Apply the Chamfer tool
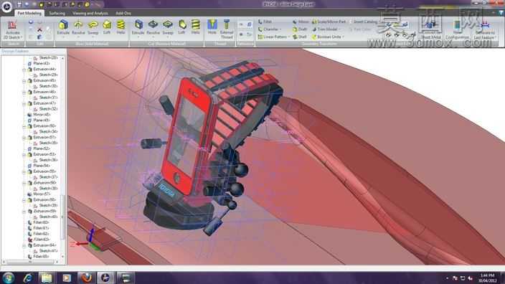The height and width of the screenshot is (284, 505). (268, 29)
